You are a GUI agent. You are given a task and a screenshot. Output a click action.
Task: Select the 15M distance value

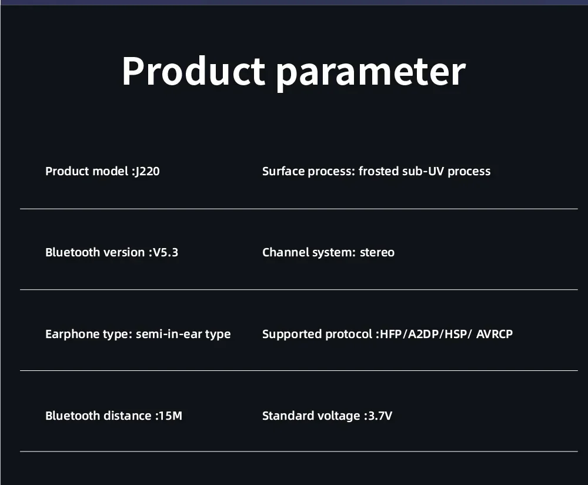[170, 416]
